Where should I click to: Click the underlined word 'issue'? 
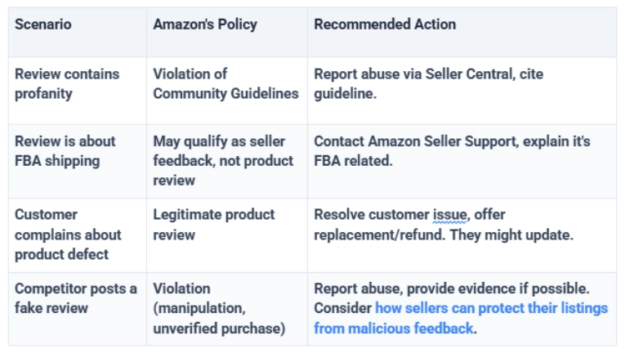click(x=449, y=215)
